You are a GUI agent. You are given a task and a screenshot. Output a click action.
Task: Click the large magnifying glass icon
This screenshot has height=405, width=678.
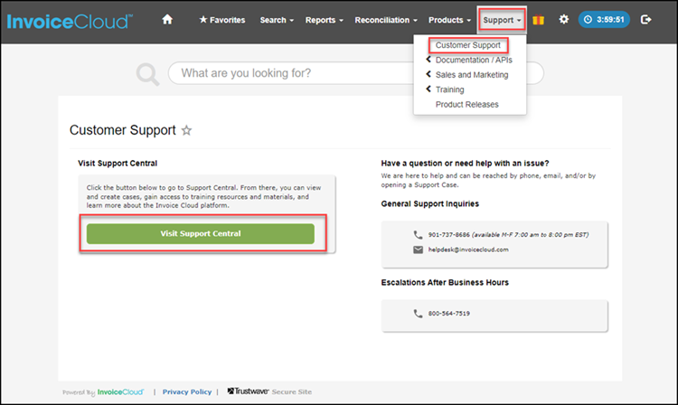pos(148,74)
